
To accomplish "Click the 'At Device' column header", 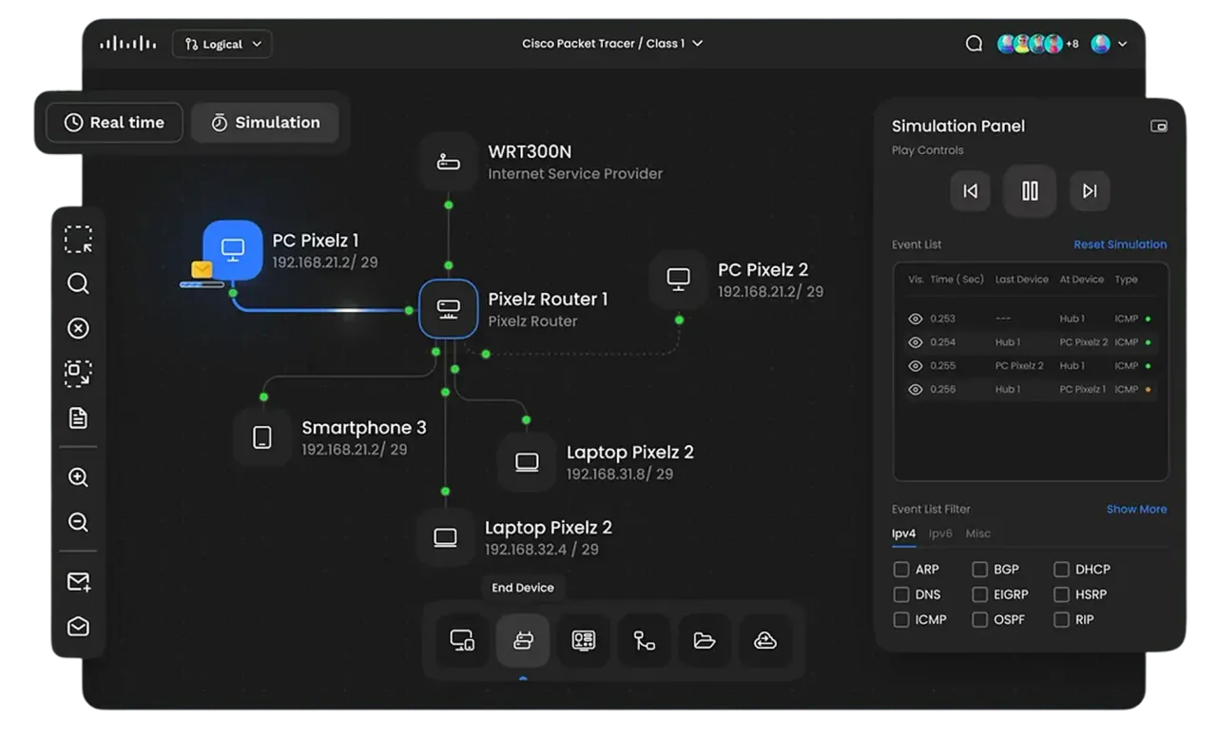I will point(1082,280).
